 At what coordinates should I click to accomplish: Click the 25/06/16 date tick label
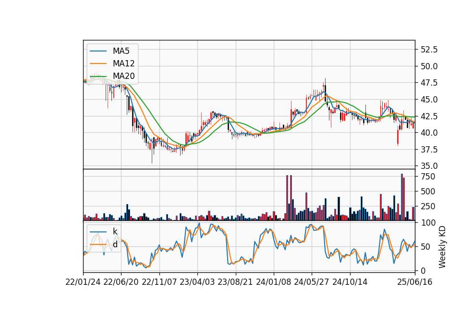414,282
